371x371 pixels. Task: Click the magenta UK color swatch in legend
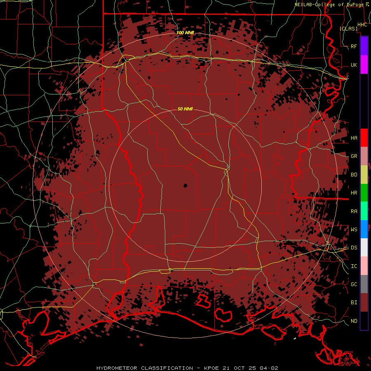pyautogui.click(x=364, y=65)
